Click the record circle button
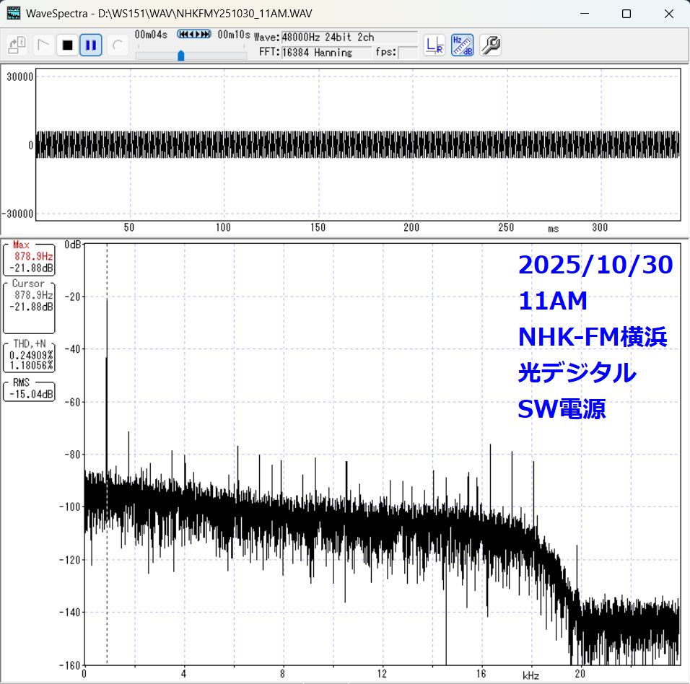Image resolution: width=690 pixels, height=684 pixels. [x=116, y=45]
